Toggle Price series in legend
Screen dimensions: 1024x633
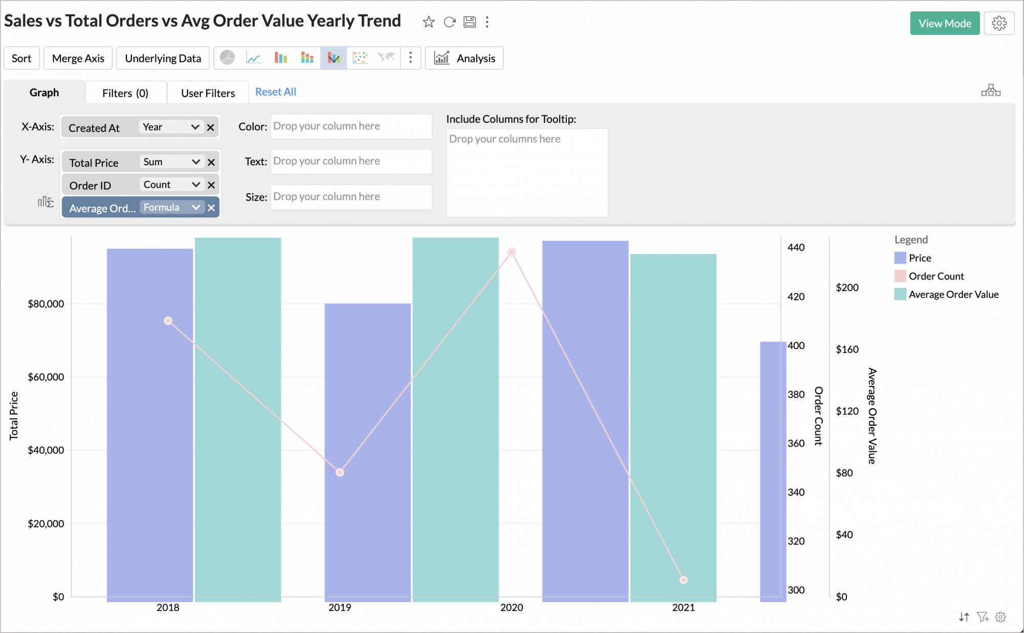[x=919, y=258]
